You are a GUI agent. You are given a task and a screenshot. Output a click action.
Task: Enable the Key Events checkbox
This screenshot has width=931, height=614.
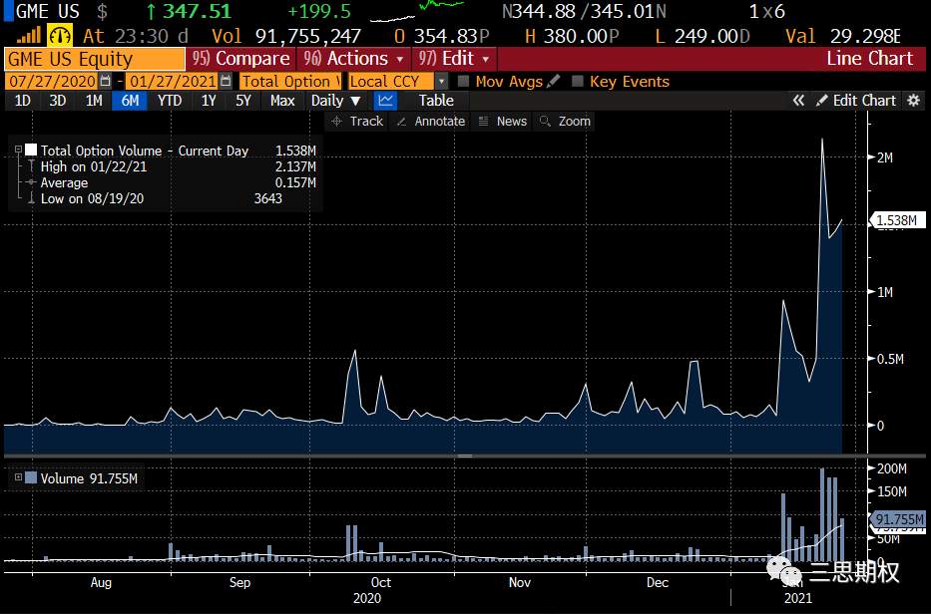pyautogui.click(x=577, y=81)
